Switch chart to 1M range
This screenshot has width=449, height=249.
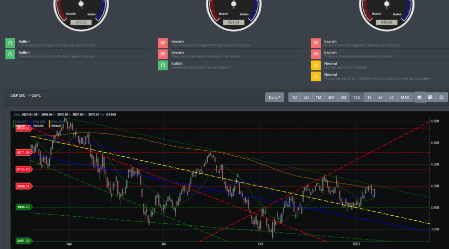coord(318,97)
